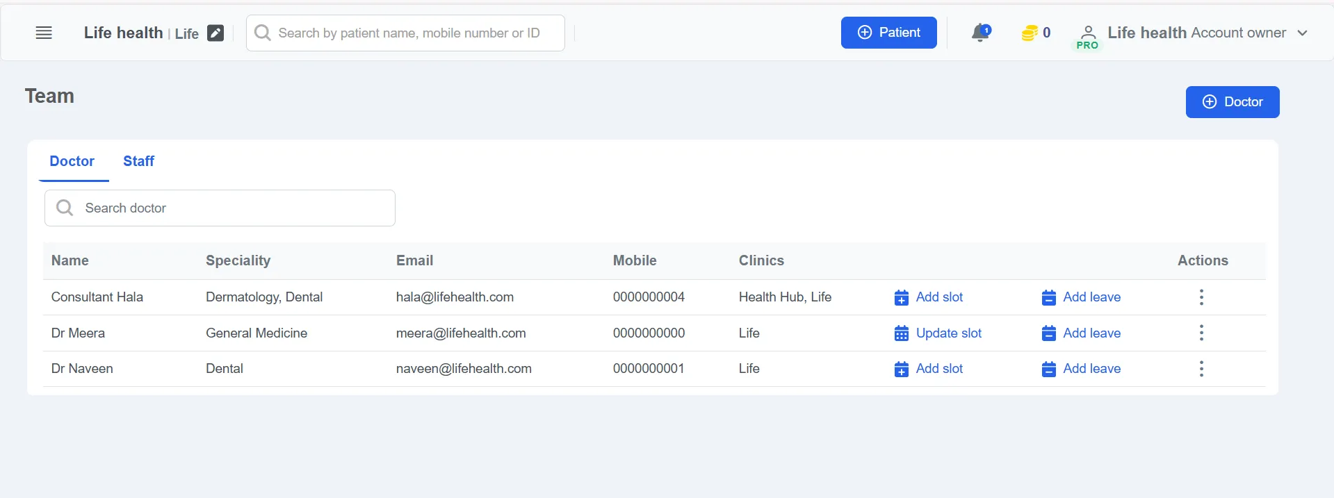Click the patient name search box
Screen dimensions: 1334x498
pyautogui.click(x=405, y=33)
